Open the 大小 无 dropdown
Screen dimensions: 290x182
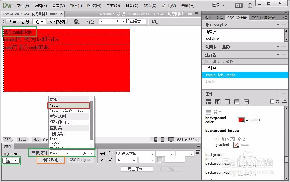(126, 160)
